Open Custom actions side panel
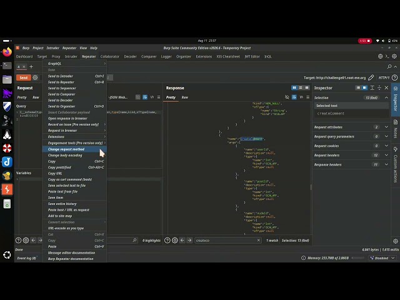400x300 pixels. click(396, 164)
